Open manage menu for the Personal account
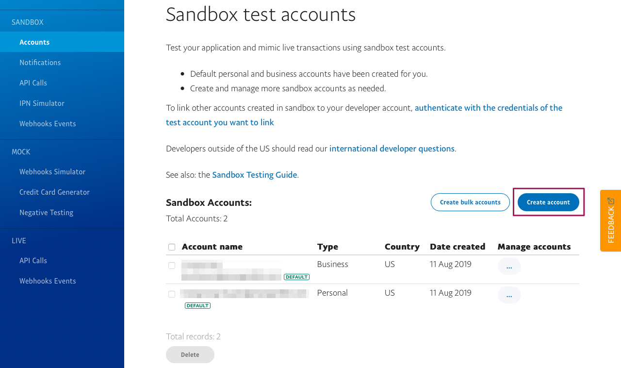The width and height of the screenshot is (621, 368). [x=509, y=295]
